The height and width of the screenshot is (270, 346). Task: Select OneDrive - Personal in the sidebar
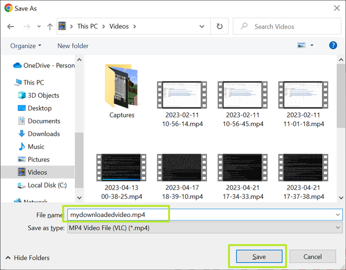pyautogui.click(x=44, y=65)
